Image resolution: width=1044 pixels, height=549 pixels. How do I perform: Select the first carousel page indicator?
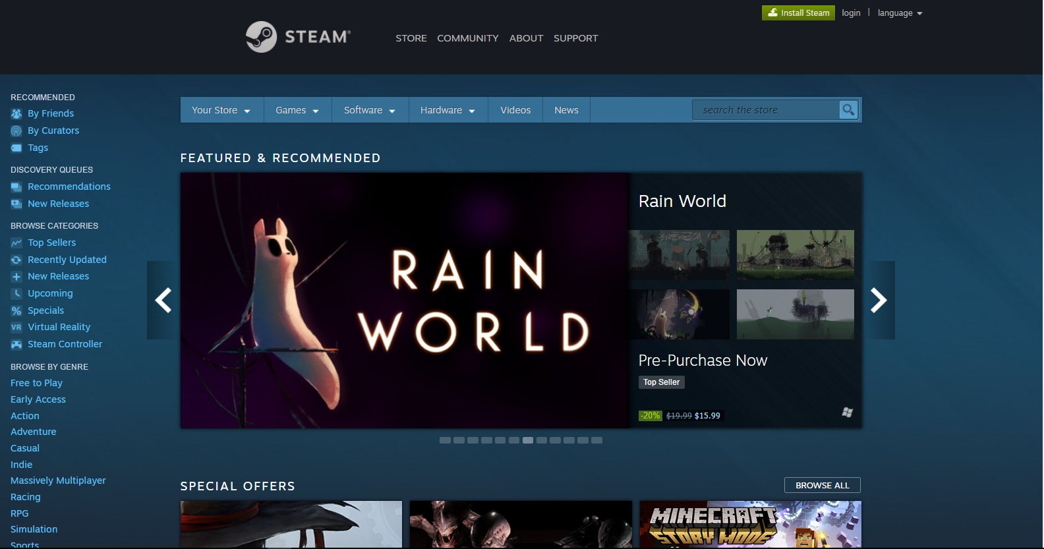(x=446, y=440)
